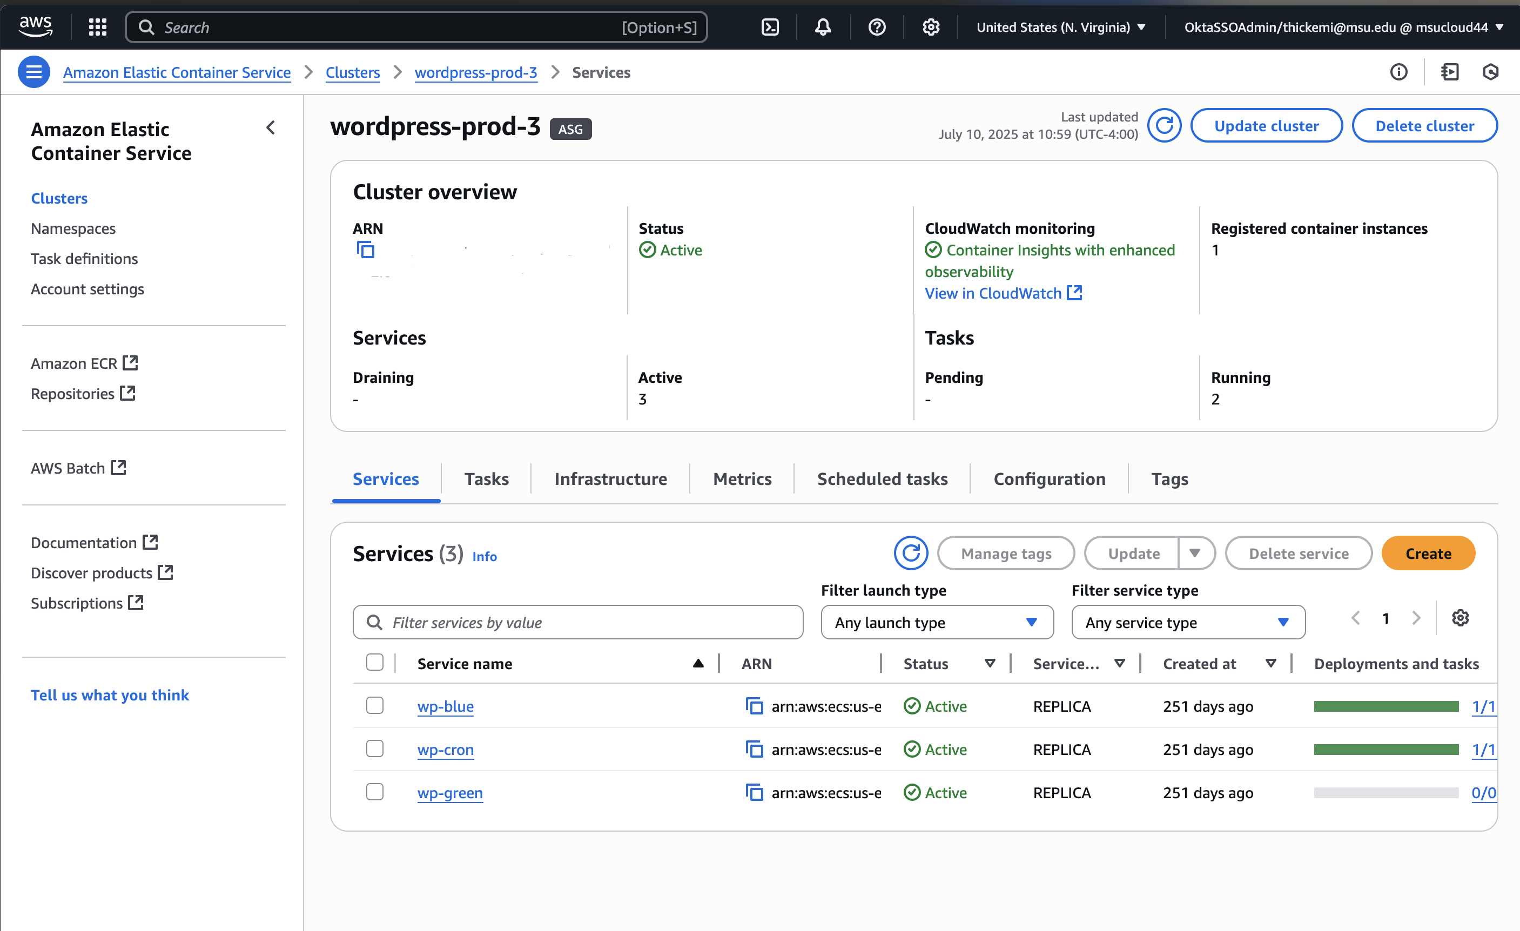The width and height of the screenshot is (1520, 931).
Task: Open the info panel icon in breadcrumb bar
Action: [x=1398, y=72]
